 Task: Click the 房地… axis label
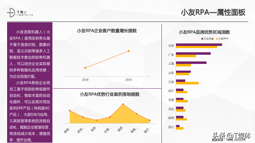pos(80,130)
